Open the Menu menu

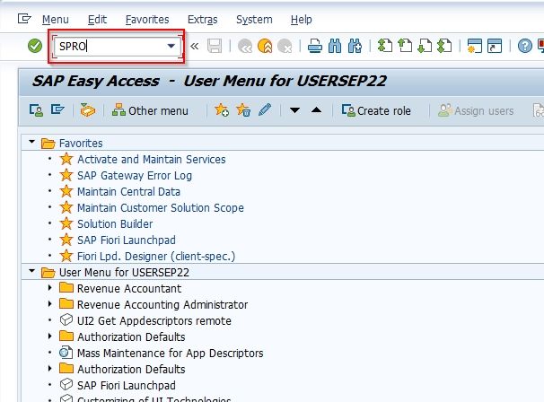(56, 20)
